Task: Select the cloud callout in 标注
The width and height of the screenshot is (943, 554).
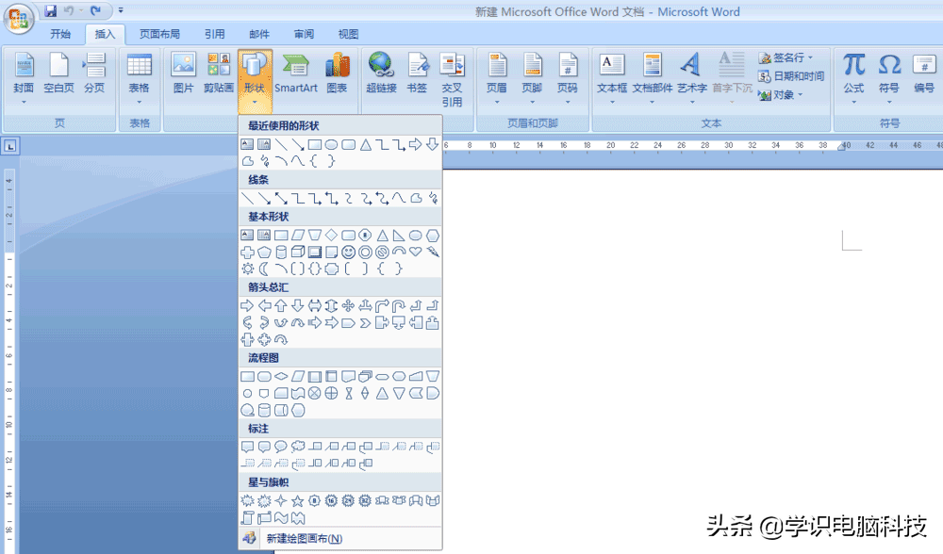Action: tap(298, 447)
